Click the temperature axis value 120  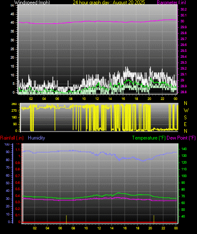[184, 162]
